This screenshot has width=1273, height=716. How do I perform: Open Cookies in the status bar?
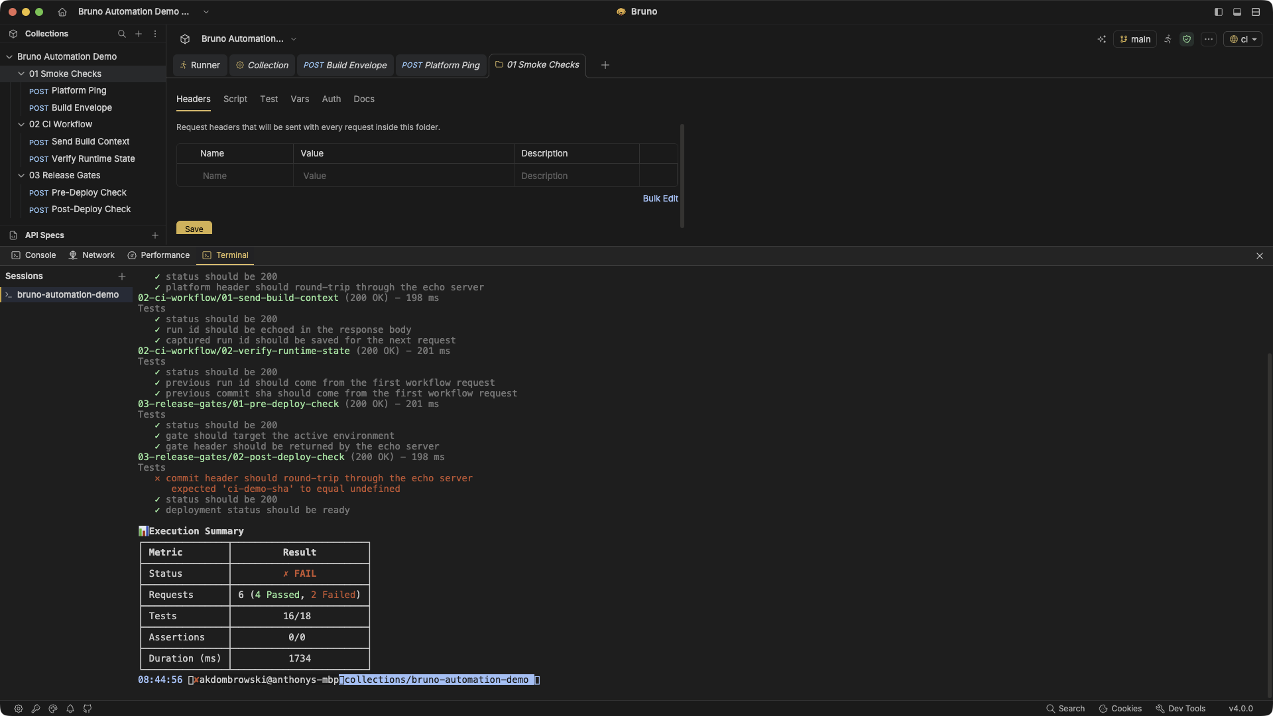point(1121,709)
